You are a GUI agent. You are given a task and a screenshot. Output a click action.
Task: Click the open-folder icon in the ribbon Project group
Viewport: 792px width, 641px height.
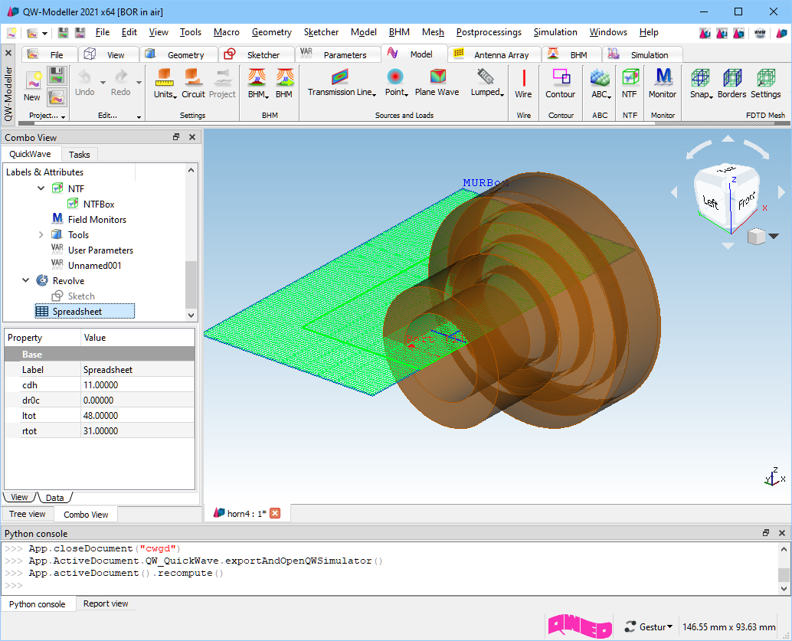57,97
